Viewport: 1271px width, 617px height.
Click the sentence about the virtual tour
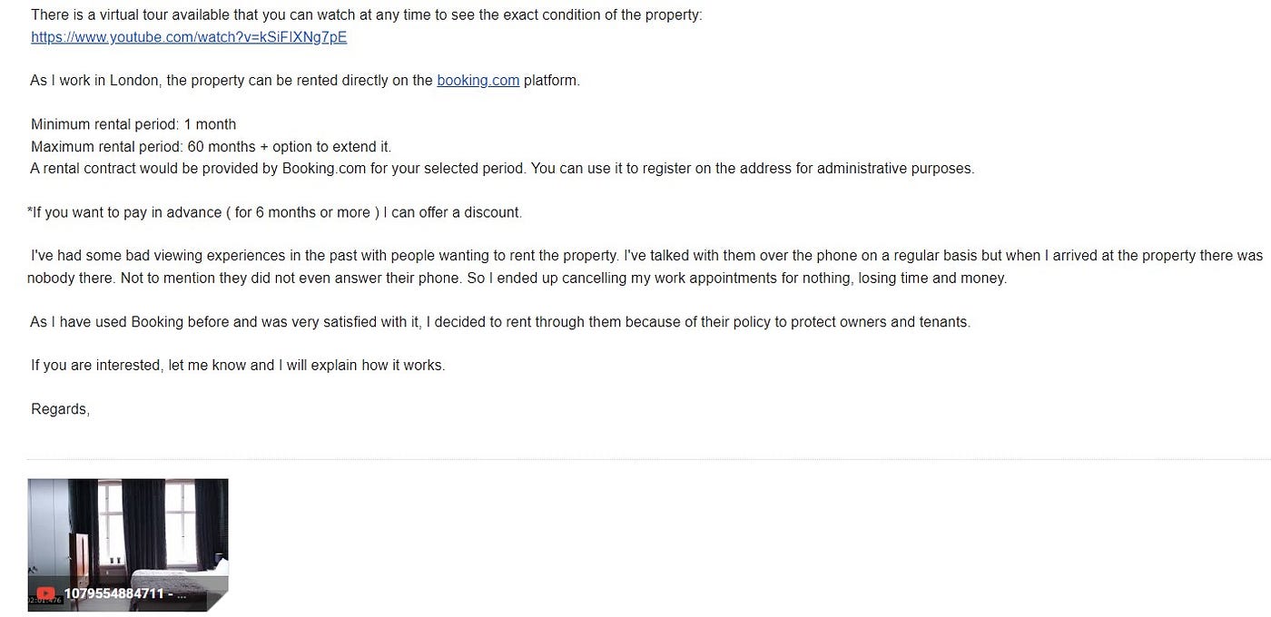tap(367, 15)
